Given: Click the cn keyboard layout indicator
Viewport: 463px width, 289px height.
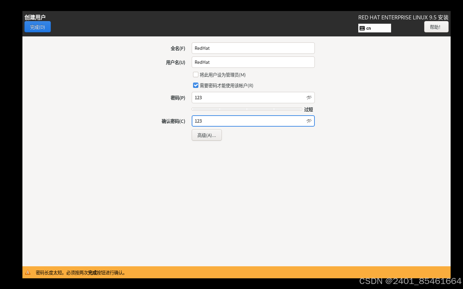Looking at the screenshot, I should click(x=374, y=28).
